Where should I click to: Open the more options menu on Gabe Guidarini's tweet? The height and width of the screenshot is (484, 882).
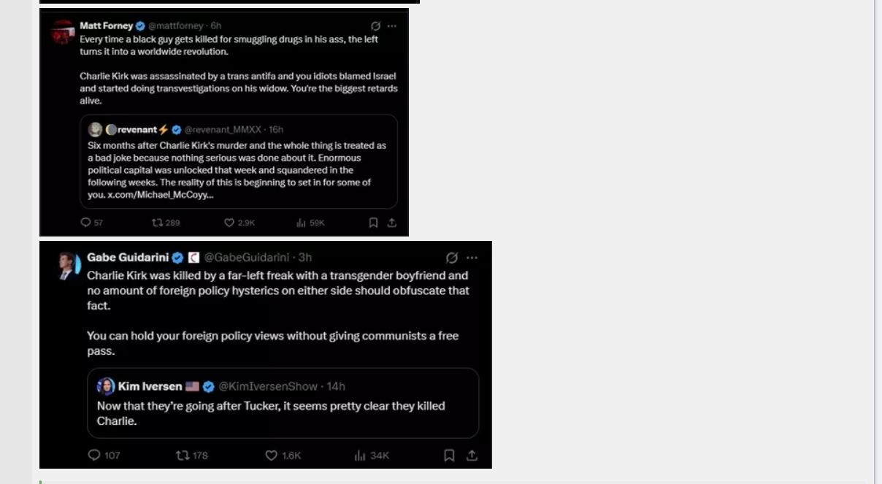click(x=472, y=258)
